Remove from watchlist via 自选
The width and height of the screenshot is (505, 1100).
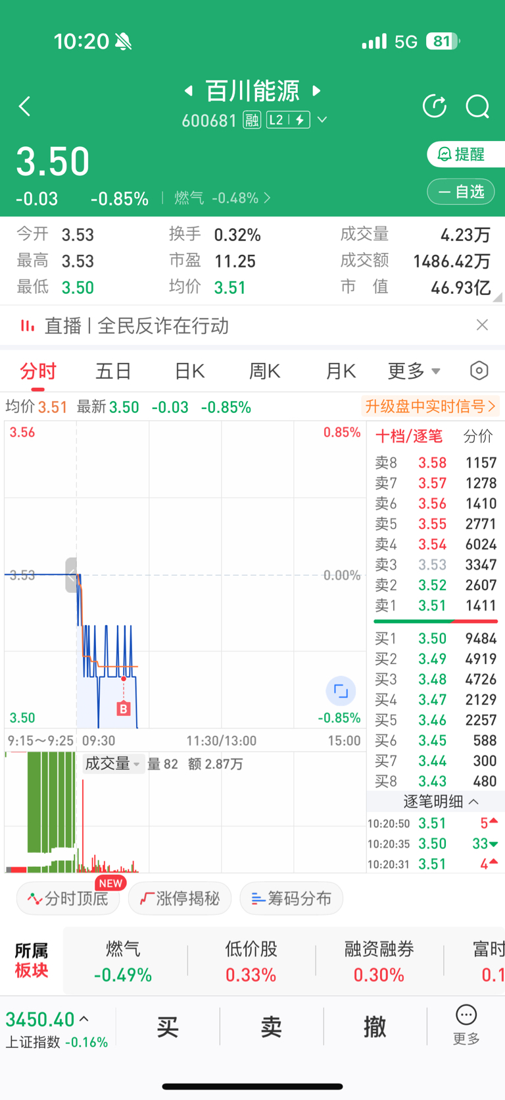pos(461,192)
